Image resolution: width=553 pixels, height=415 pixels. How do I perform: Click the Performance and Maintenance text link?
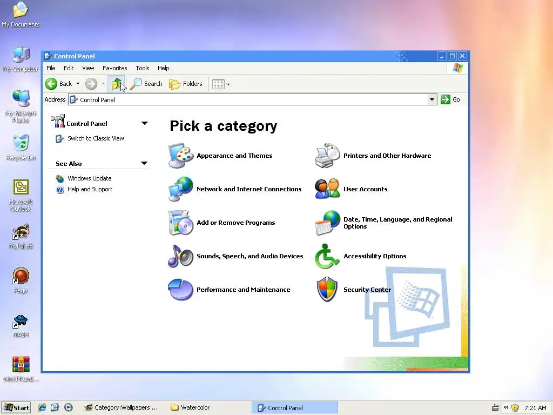click(x=244, y=290)
